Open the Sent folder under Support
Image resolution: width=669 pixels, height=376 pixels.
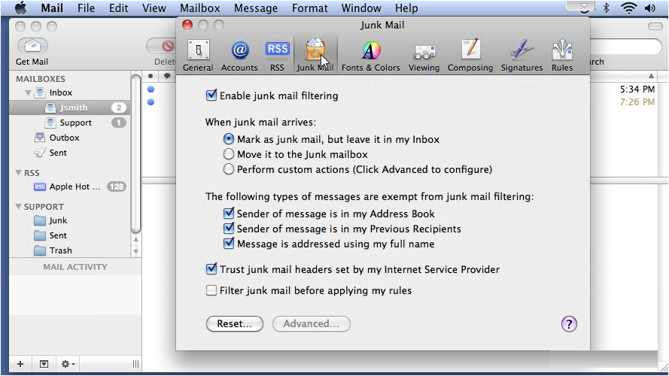coord(69,235)
